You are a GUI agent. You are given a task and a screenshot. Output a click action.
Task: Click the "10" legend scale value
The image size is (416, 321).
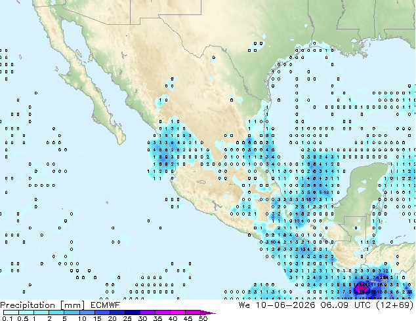click(82, 318)
